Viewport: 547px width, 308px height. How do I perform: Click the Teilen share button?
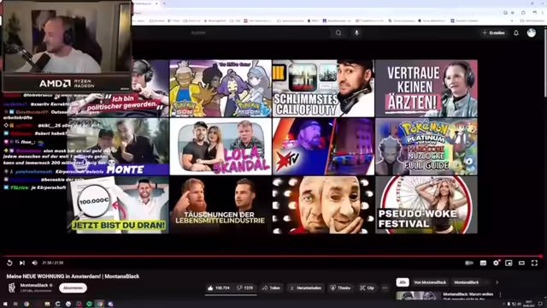point(272,288)
